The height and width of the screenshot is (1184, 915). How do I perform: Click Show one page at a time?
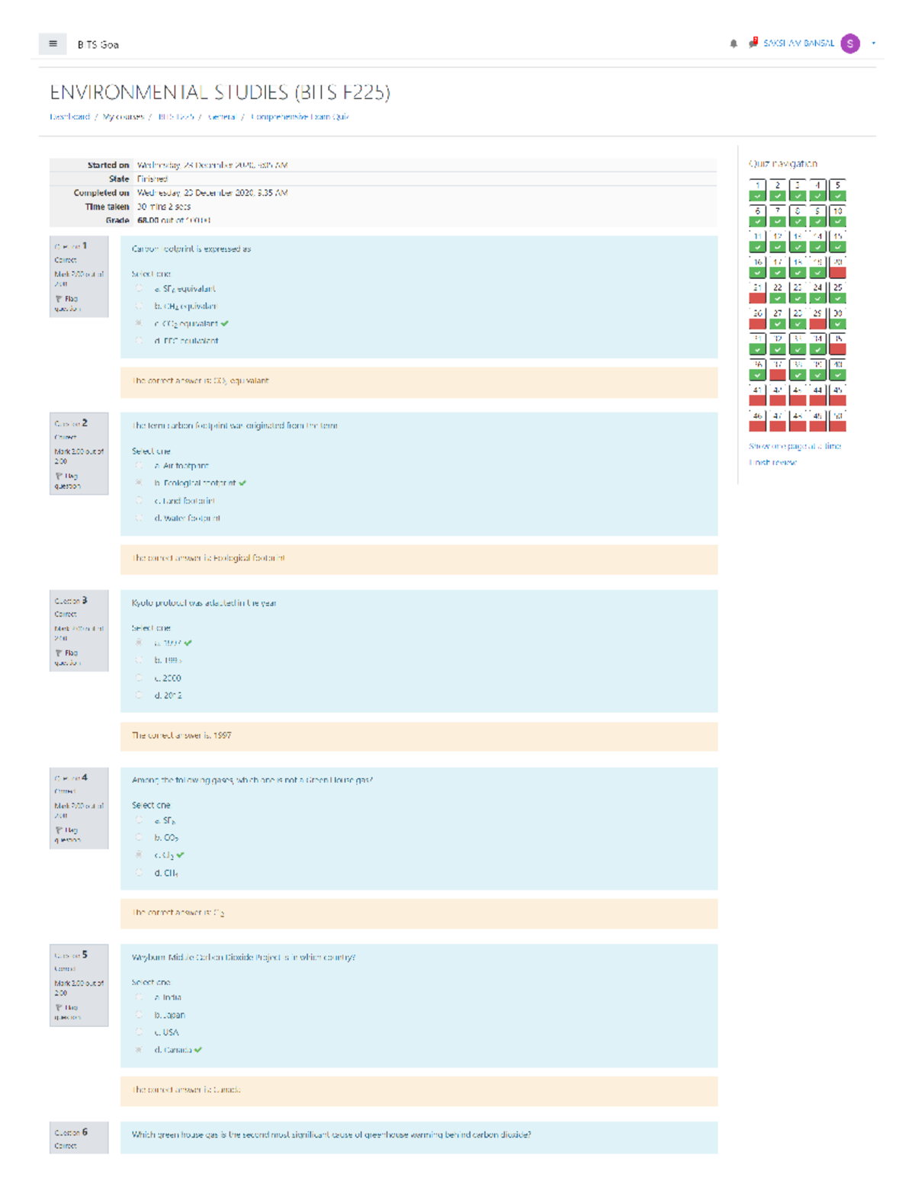click(795, 446)
